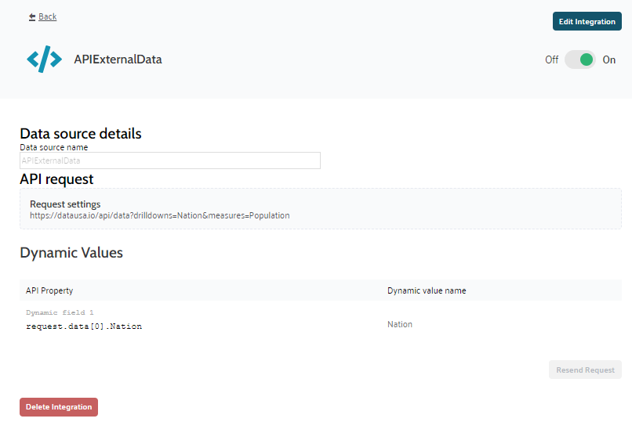This screenshot has height=422, width=632.
Task: Click the API Property column header
Action: point(49,290)
